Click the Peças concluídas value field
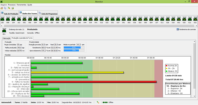This screenshot has width=198, height=105. 18,44
